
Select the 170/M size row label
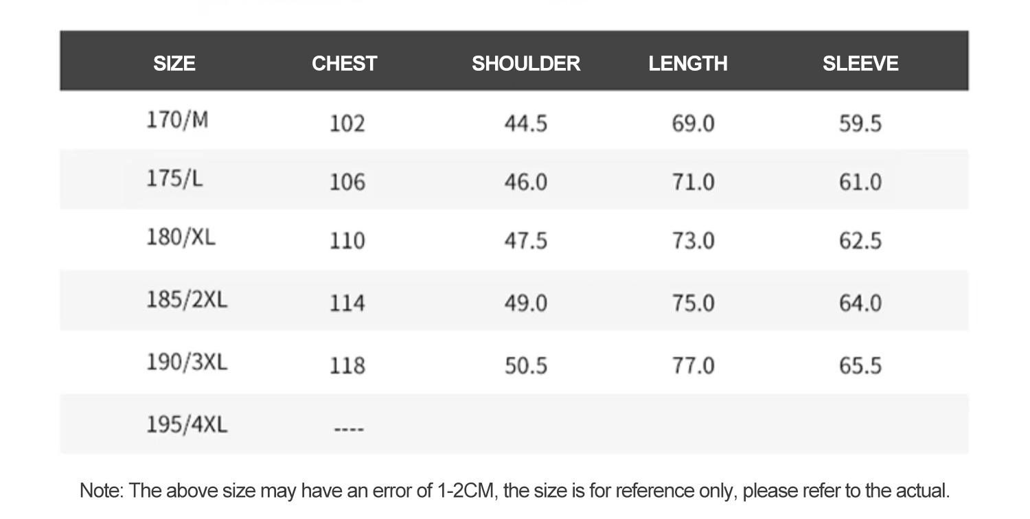(176, 120)
